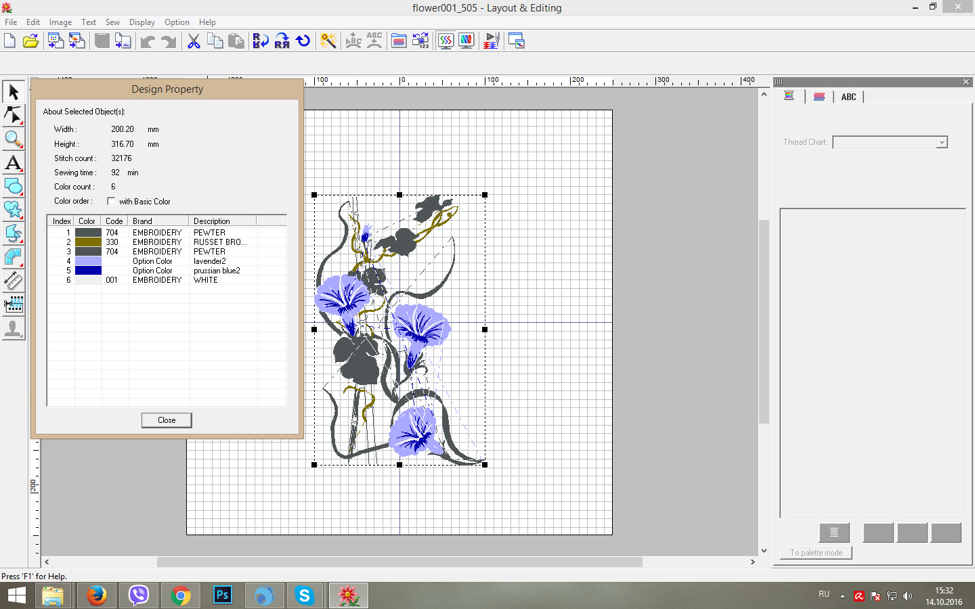Open Photoshop from the taskbar
The width and height of the screenshot is (975, 609).
222,595
